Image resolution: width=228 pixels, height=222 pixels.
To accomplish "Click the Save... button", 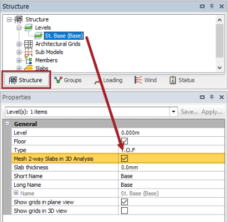I will [x=189, y=112].
